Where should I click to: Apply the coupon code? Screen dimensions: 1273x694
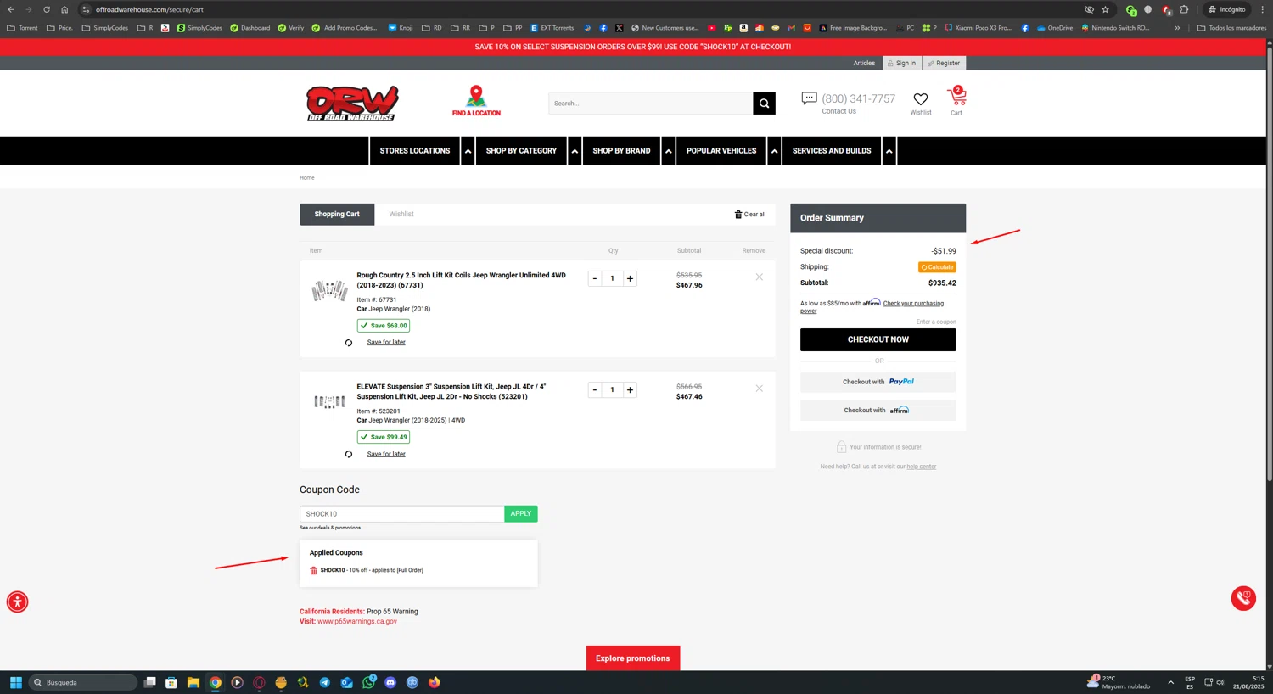click(520, 513)
